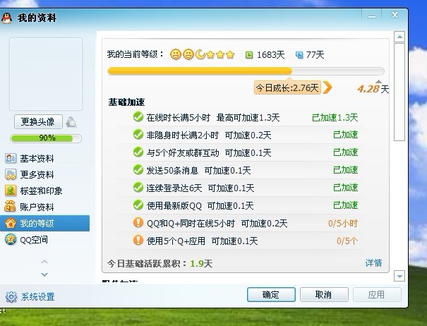
Task: Click the profile avatar image area
Action: click(46, 74)
